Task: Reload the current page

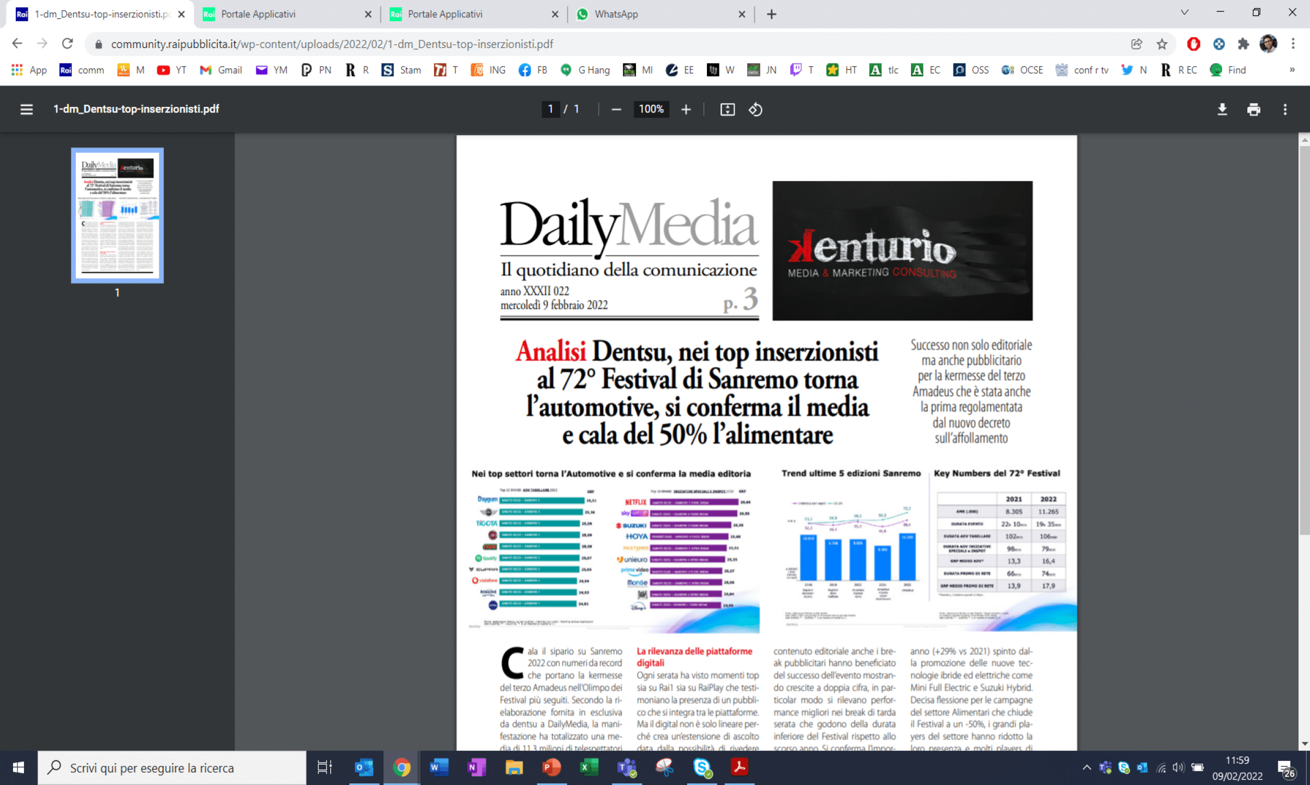Action: click(67, 44)
